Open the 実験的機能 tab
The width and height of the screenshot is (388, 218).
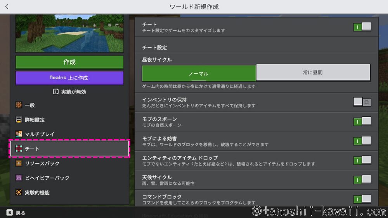tap(69, 192)
